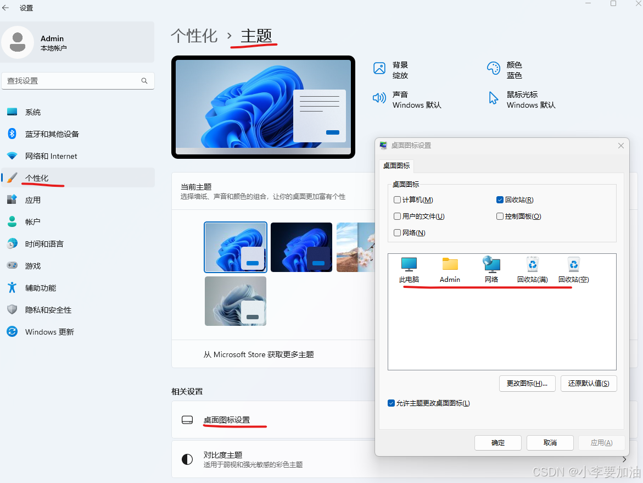The image size is (643, 483).
Task: Open 辅助功能 settings
Action: pos(78,288)
